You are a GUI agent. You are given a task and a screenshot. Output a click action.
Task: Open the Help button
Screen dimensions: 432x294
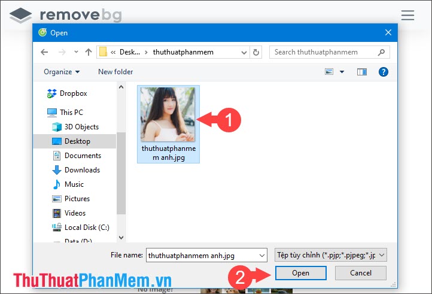383,72
